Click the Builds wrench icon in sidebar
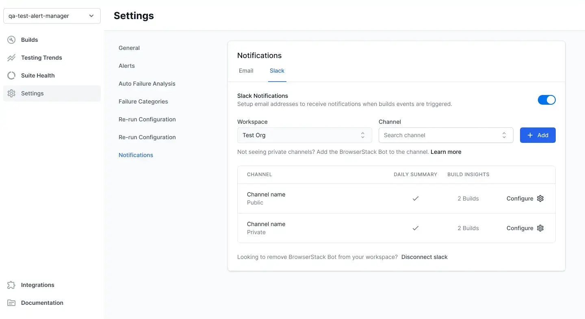Image resolution: width=585 pixels, height=319 pixels. coord(11,40)
